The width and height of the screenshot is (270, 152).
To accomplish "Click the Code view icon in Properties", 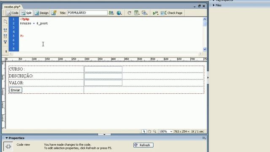I will click(8, 147).
